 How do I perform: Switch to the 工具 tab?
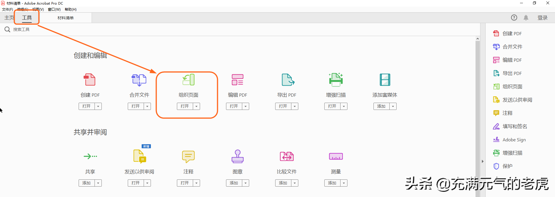click(x=27, y=18)
